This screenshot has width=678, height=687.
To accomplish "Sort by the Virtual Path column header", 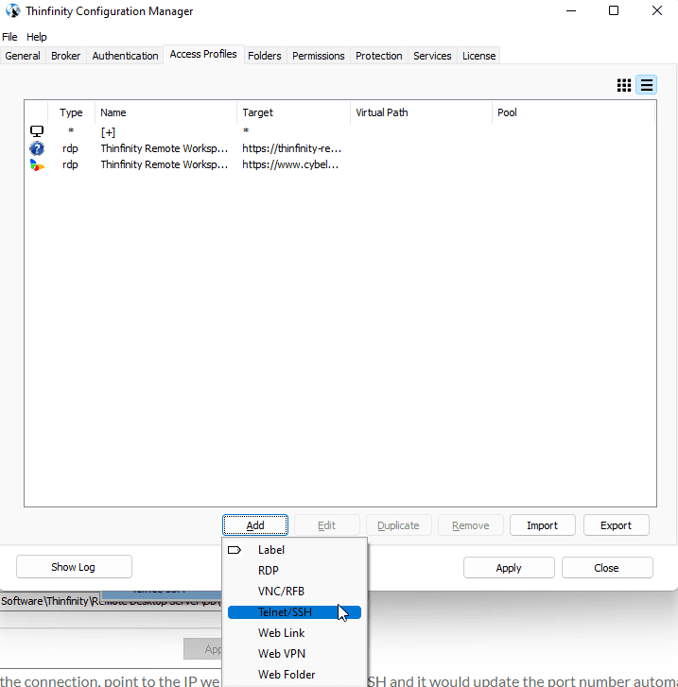I will [421, 112].
